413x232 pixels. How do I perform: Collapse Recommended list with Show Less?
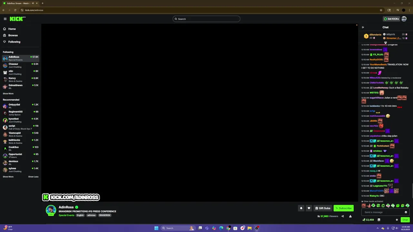33,177
